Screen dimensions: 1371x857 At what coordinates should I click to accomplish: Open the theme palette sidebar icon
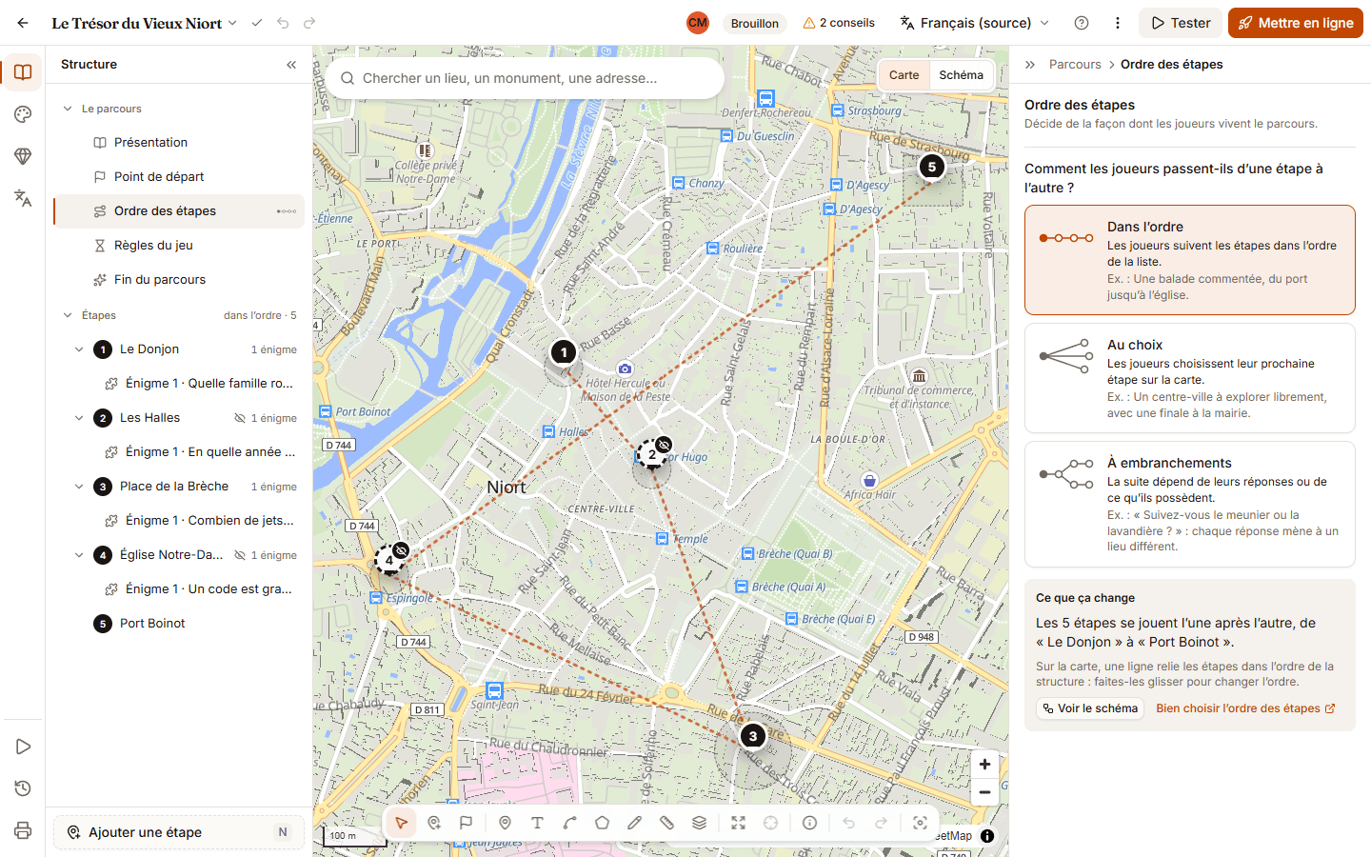coord(23,114)
